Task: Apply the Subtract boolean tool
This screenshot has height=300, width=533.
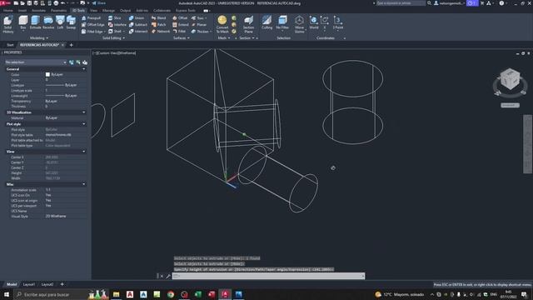Action: (138, 24)
